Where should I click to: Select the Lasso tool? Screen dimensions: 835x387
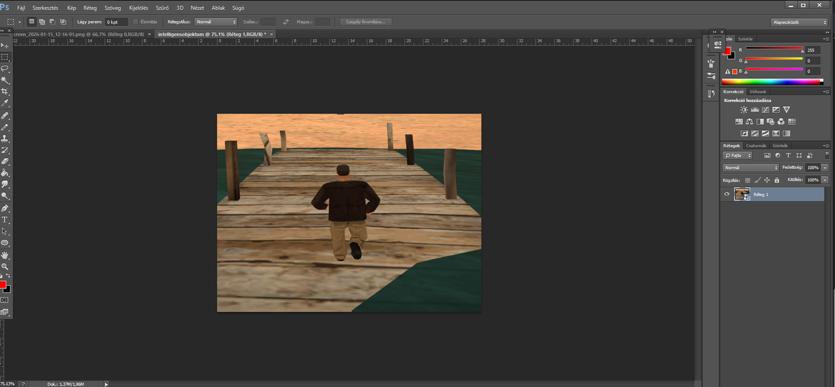pos(5,68)
